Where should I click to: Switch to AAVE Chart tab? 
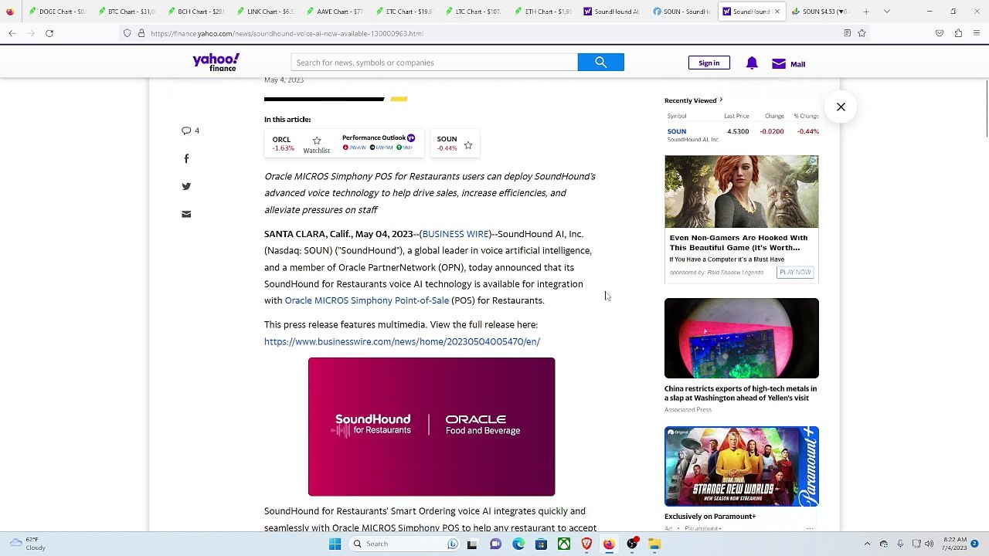(335, 12)
